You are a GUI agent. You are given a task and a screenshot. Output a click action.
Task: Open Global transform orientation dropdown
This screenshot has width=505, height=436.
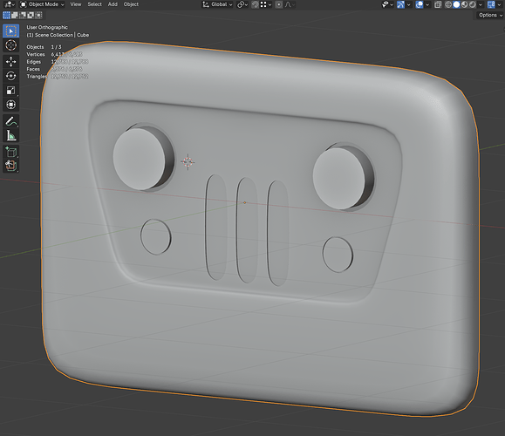pos(217,4)
